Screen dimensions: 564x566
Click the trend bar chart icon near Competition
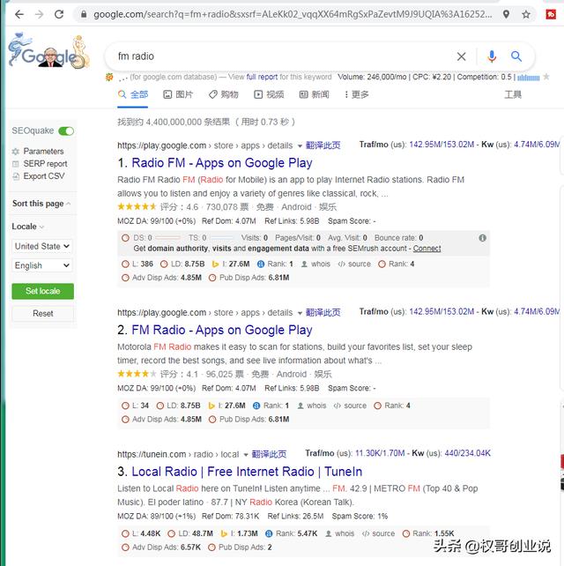point(528,78)
